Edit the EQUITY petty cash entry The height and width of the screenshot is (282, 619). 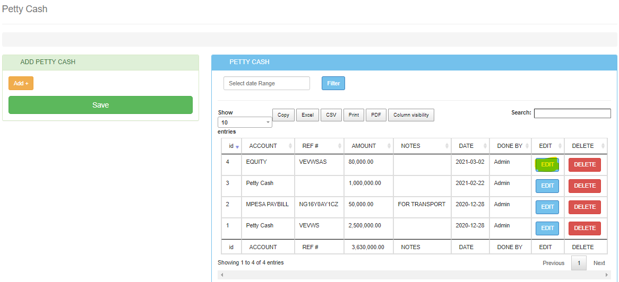(x=547, y=165)
